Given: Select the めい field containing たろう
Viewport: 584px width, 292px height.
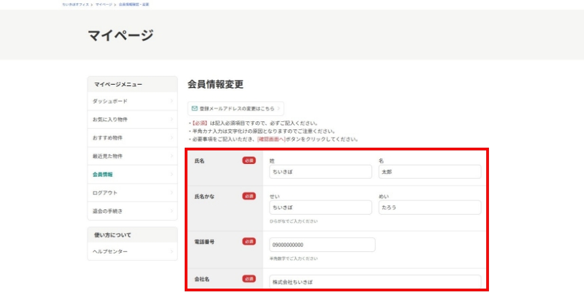Looking at the screenshot, I should 429,208.
